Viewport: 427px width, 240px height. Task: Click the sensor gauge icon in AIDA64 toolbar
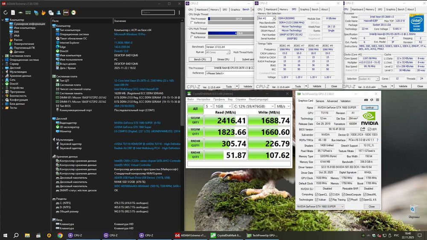73,12
